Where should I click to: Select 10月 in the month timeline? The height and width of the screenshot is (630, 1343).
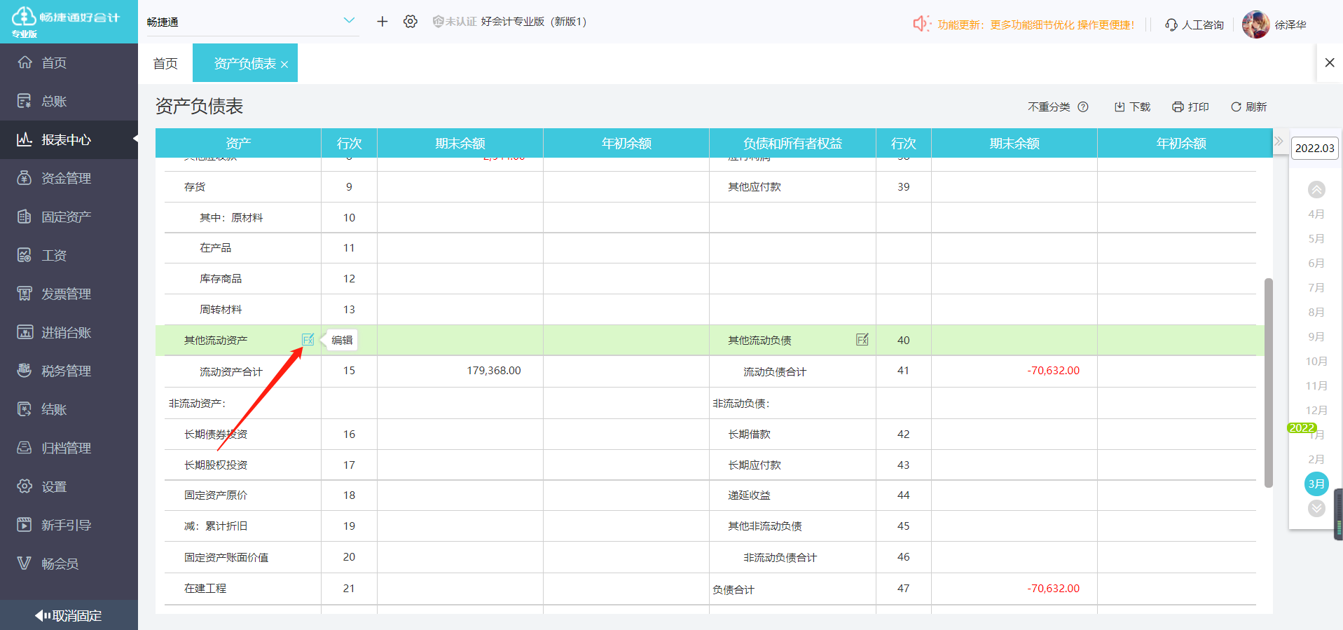click(x=1316, y=361)
